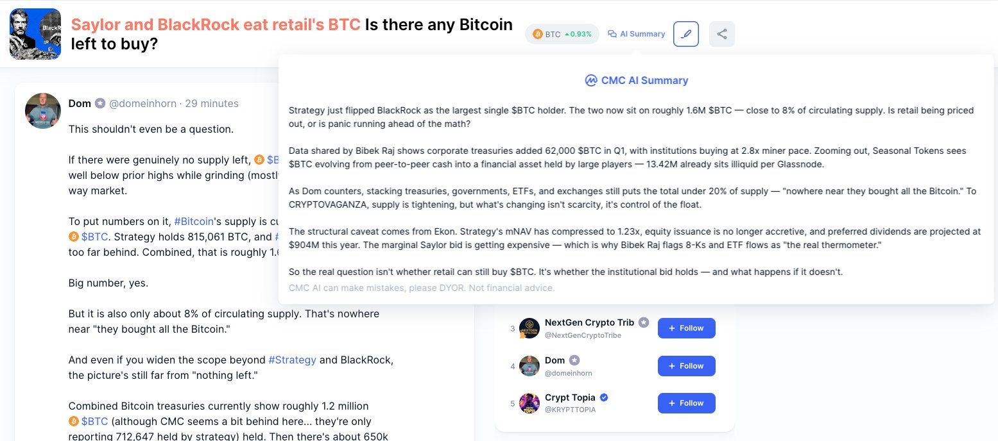The image size is (998, 441).
Task: Click the @domeinhorn handle in post header
Action: click(x=142, y=103)
